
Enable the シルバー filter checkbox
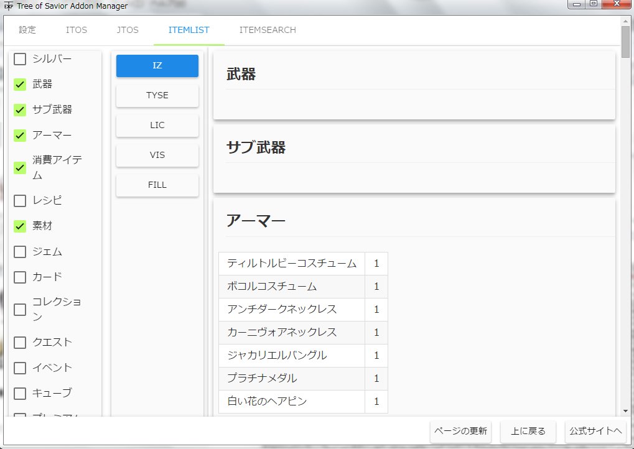click(19, 59)
